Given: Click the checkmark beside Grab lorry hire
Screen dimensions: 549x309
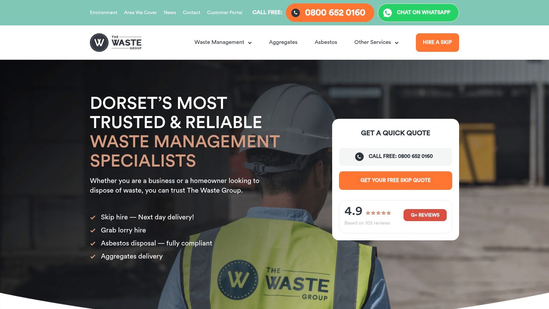Looking at the screenshot, I should click(93, 230).
